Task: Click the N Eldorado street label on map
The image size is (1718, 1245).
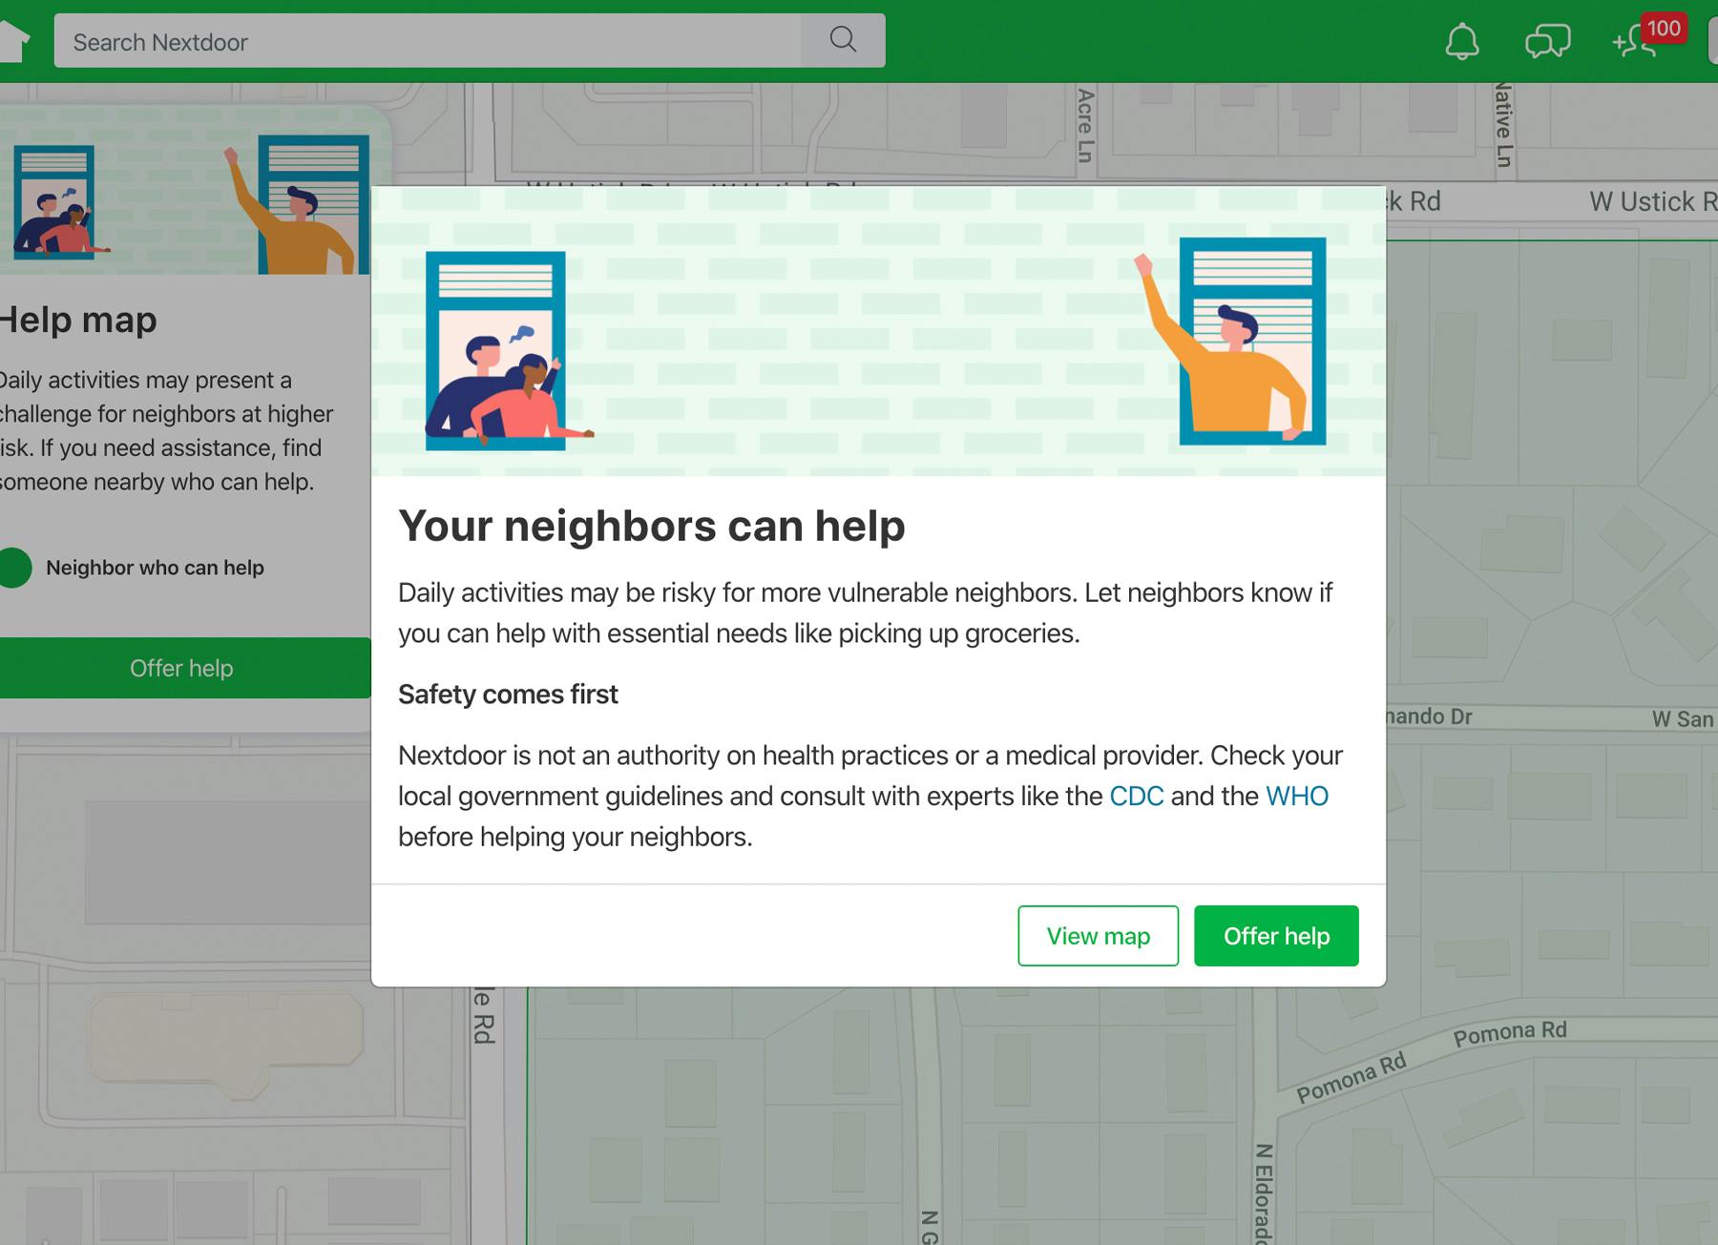Action: pos(1262,1193)
